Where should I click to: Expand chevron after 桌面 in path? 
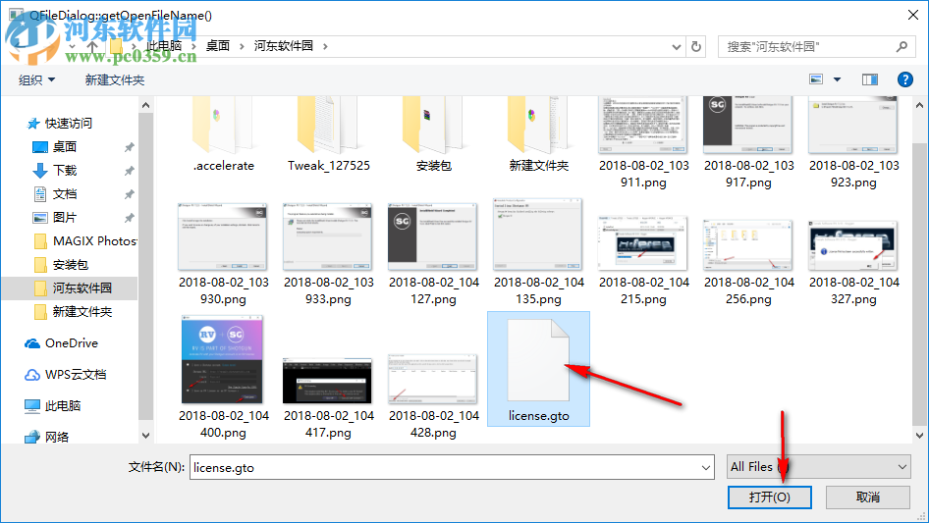[x=242, y=46]
